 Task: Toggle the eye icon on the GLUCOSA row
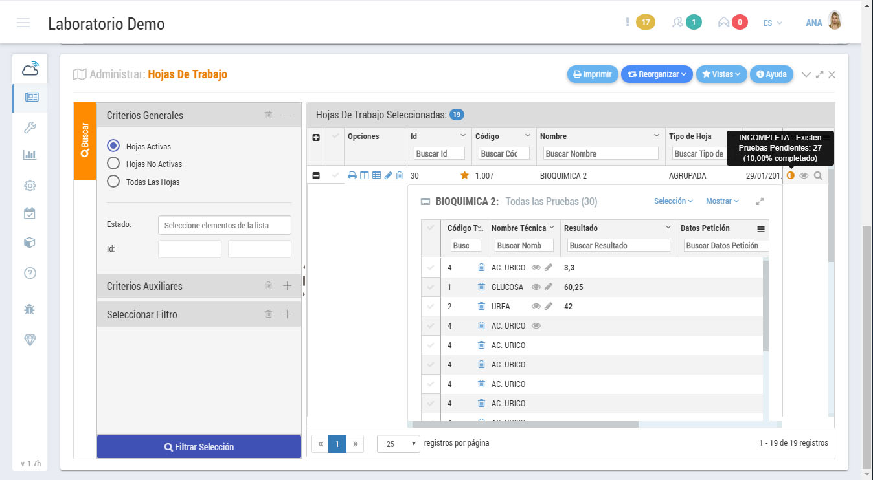[536, 287]
